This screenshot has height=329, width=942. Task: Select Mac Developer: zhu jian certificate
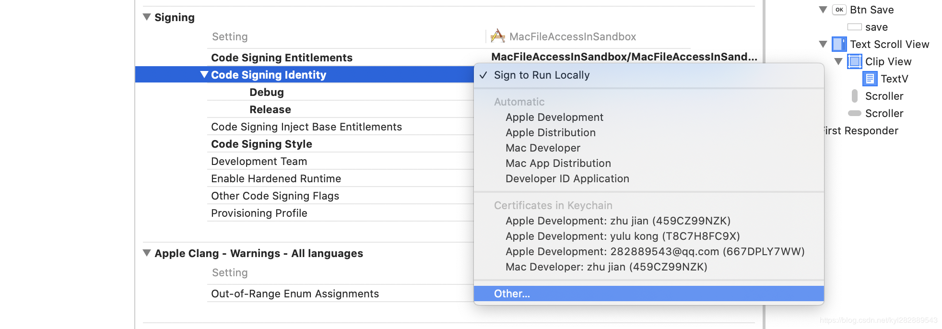(x=606, y=267)
